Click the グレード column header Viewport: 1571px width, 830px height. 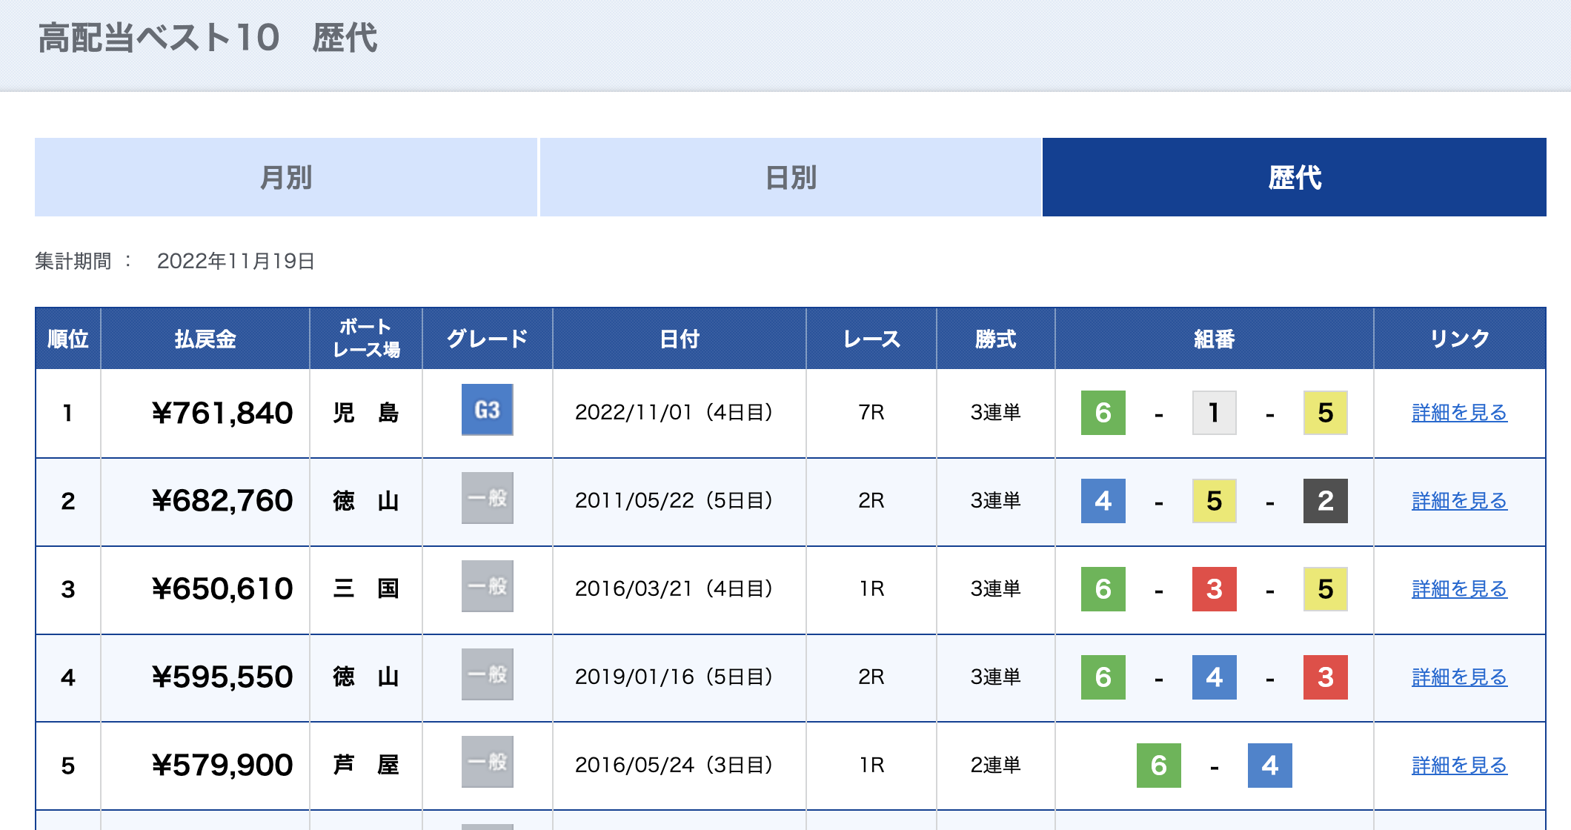click(x=488, y=339)
